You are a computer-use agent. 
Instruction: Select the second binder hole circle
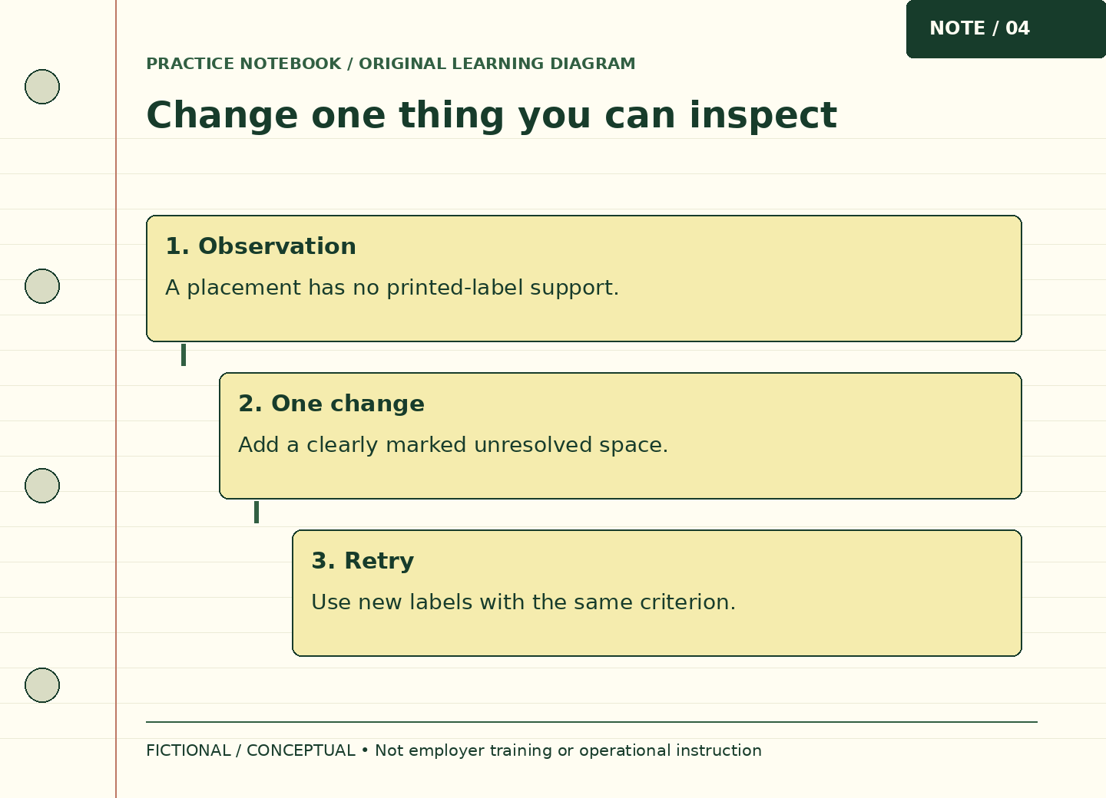[x=42, y=286]
